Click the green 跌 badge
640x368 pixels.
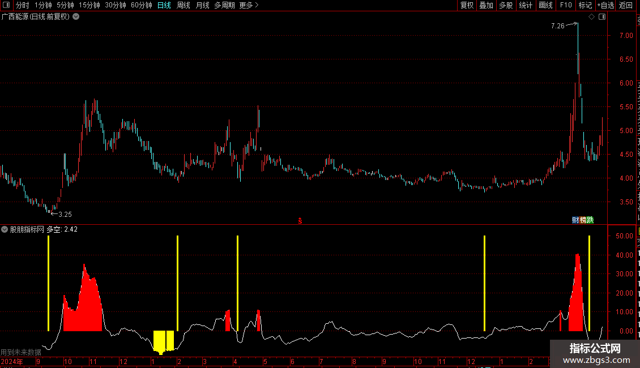point(590,220)
